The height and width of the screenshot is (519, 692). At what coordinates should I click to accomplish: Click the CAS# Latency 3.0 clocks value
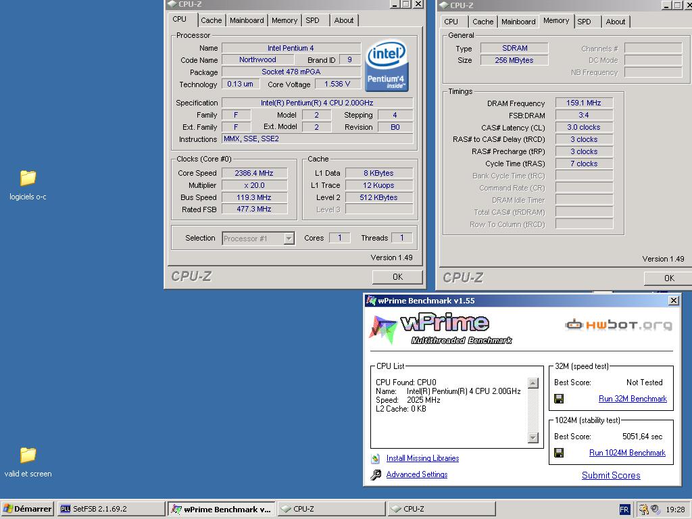click(584, 127)
